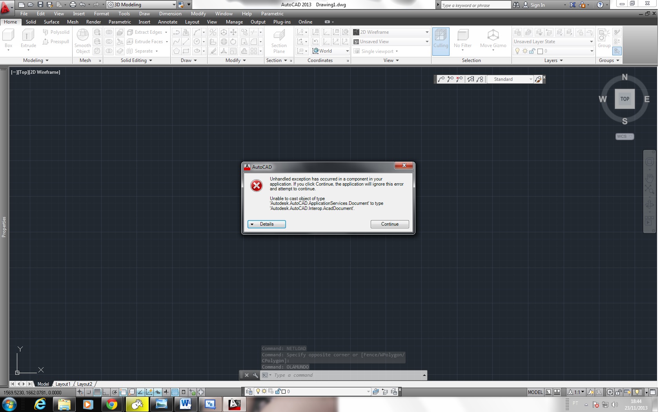Select the Group tool
Image resolution: width=659 pixels, height=412 pixels.
[x=604, y=38]
